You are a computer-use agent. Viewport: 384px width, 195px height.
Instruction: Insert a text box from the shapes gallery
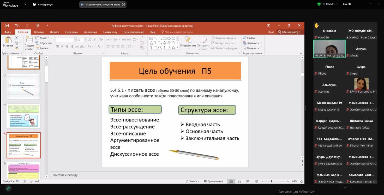point(151,38)
